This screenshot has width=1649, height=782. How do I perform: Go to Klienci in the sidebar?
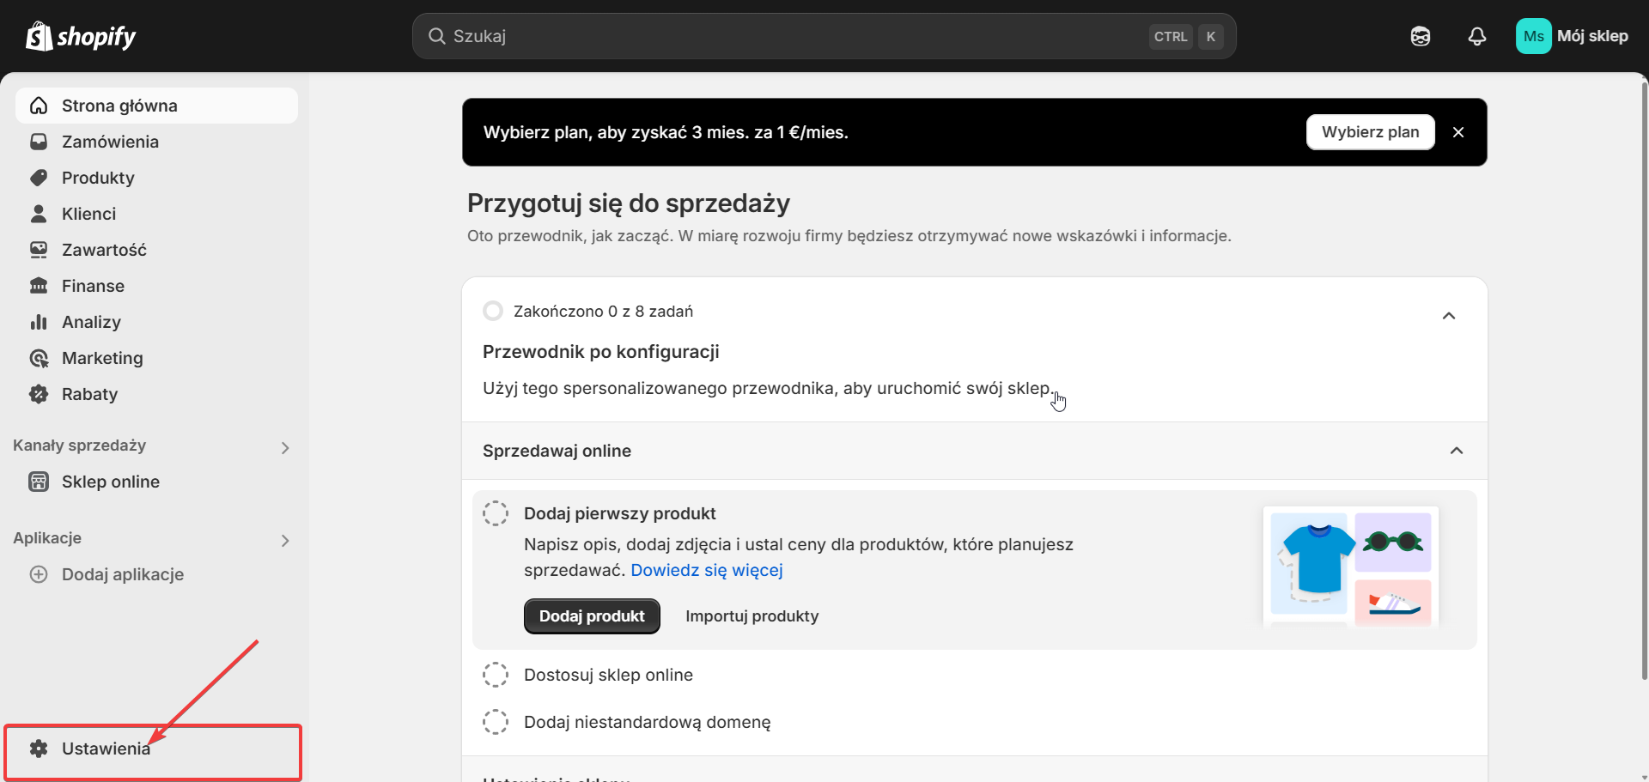pyautogui.click(x=88, y=214)
